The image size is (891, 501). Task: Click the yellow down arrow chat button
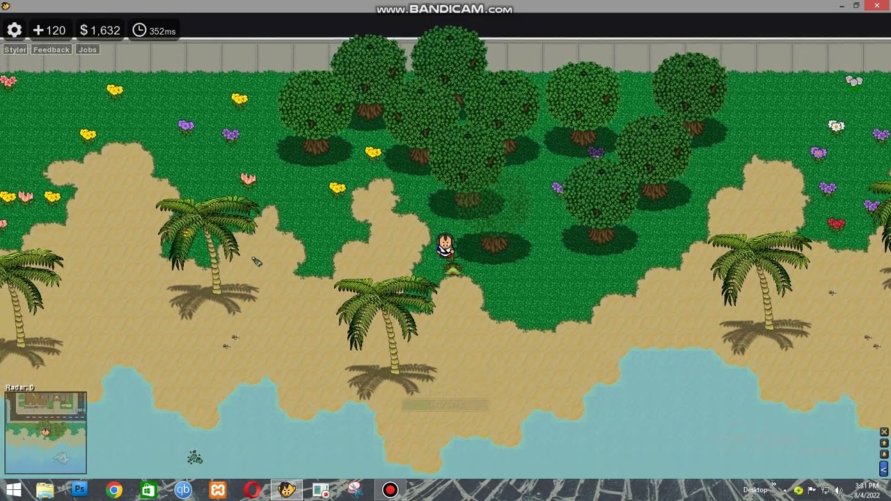click(884, 454)
